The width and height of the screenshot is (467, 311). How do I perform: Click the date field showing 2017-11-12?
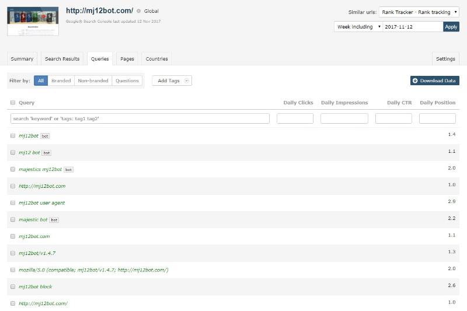(413, 27)
